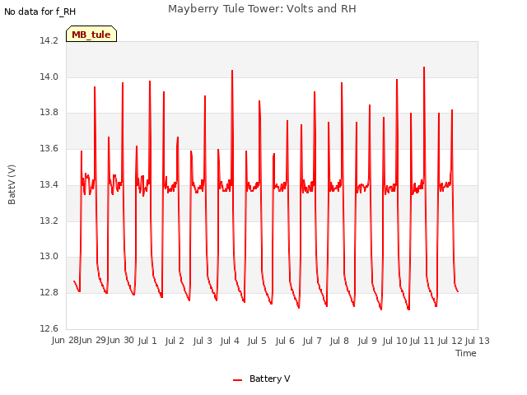Click the 'Jul 9' date tick label
This screenshot has width=527, height=395.
click(x=367, y=341)
